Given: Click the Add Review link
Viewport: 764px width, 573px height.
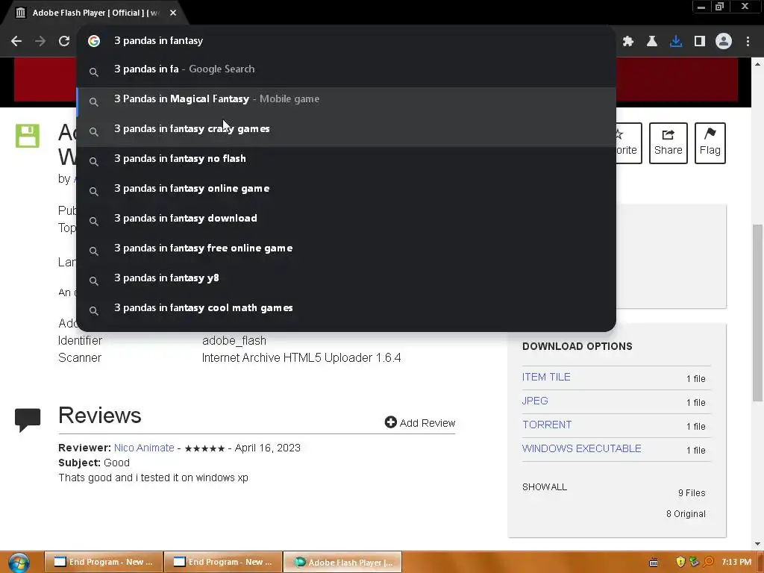Looking at the screenshot, I should click(420, 422).
